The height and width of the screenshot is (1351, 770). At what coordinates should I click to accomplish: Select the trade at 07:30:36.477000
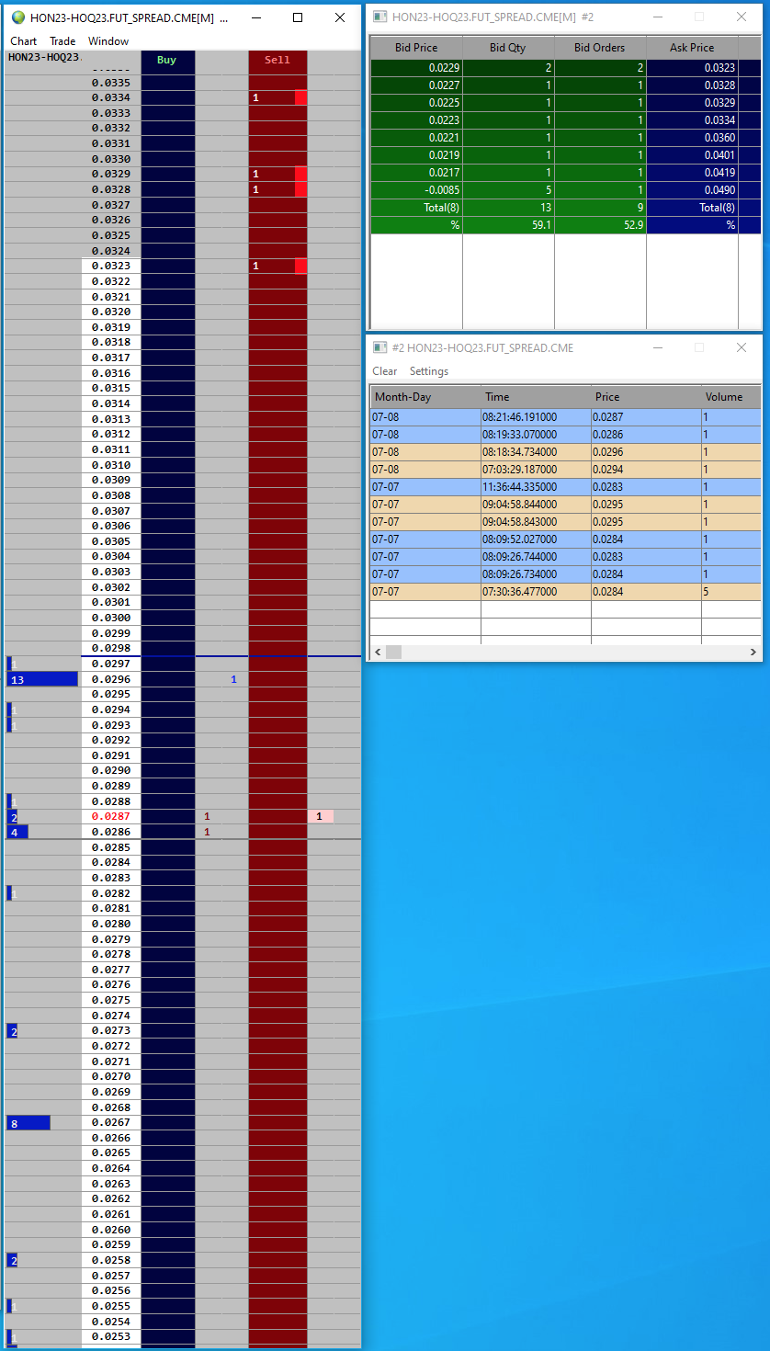pos(566,592)
